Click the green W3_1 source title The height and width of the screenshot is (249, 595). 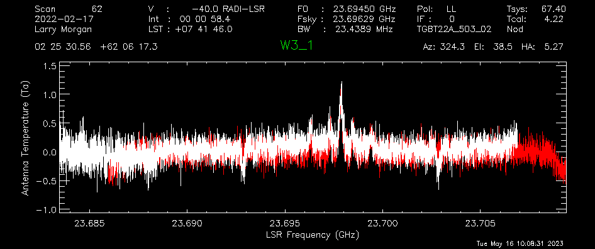[297, 45]
